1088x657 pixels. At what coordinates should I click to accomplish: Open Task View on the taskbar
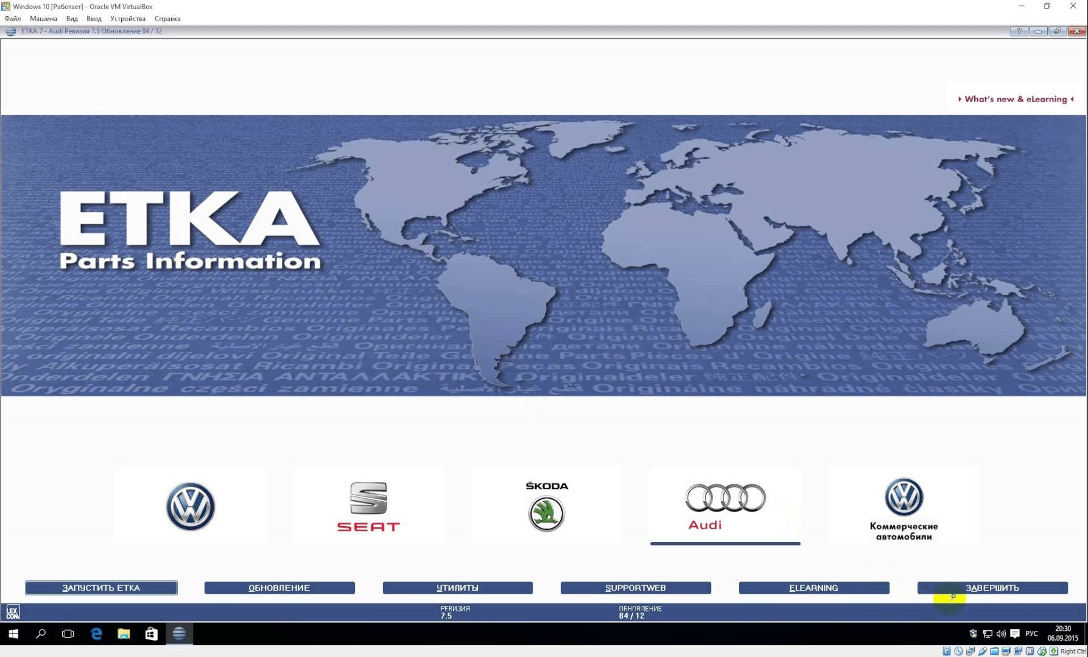[x=68, y=634]
